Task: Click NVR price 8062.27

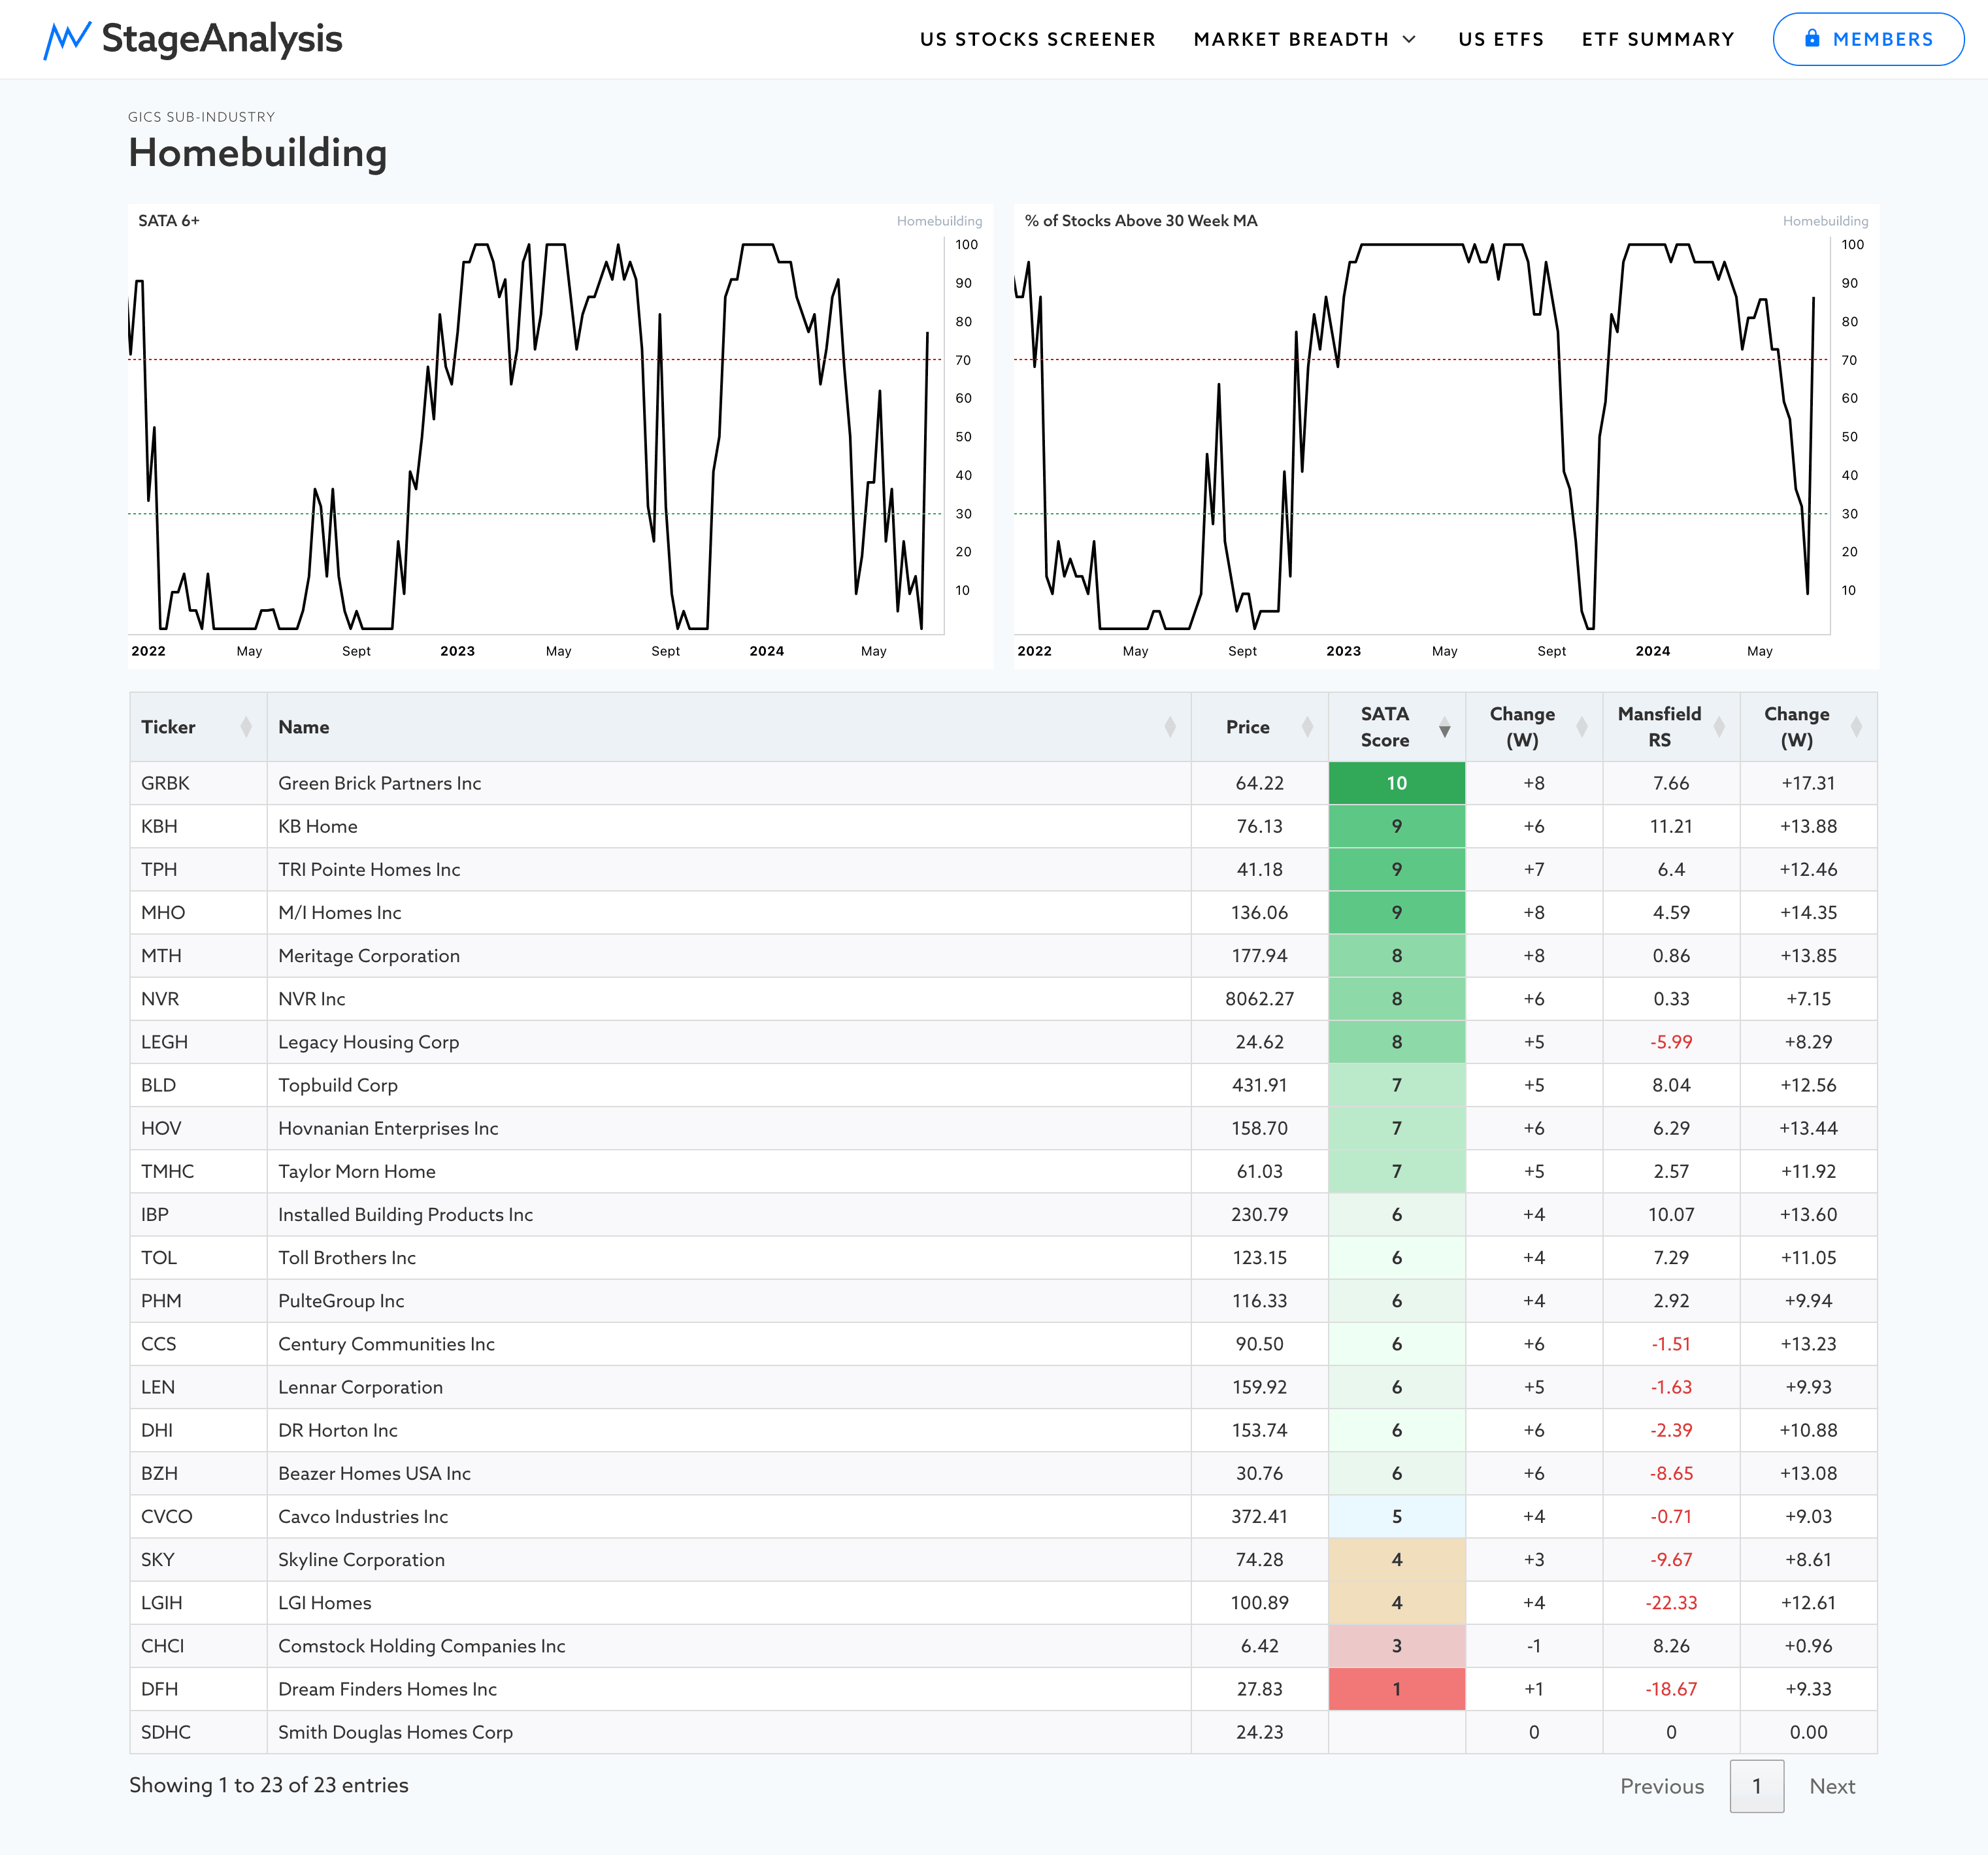Action: click(x=1259, y=999)
